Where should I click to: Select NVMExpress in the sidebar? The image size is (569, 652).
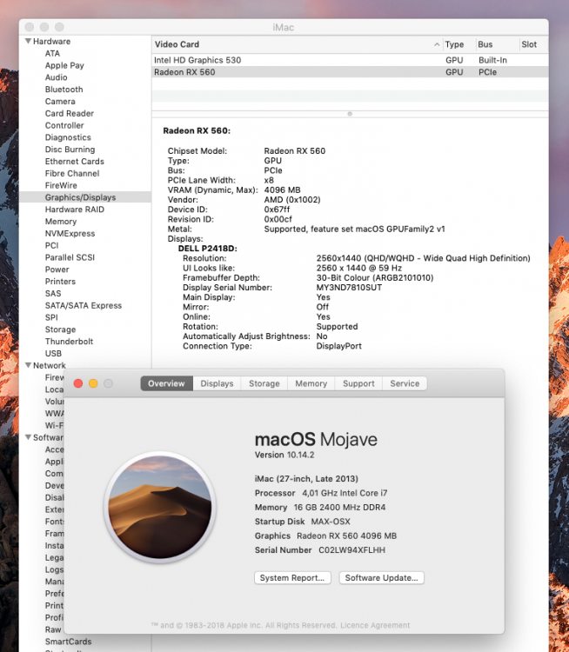[70, 233]
